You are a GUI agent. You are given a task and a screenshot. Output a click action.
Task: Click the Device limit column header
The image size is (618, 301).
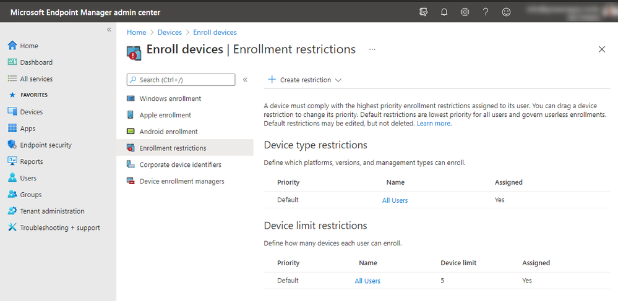[x=458, y=263]
